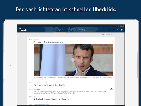Tap the heute logo
The width and height of the screenshot is (141, 106).
coord(23,30)
